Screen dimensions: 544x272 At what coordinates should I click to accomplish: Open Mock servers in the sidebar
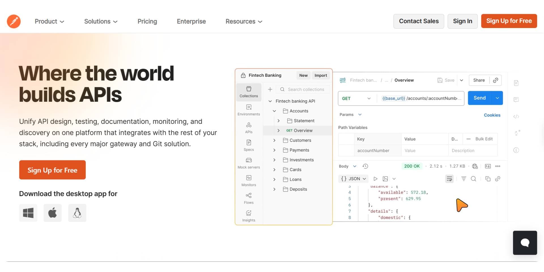pyautogui.click(x=248, y=163)
